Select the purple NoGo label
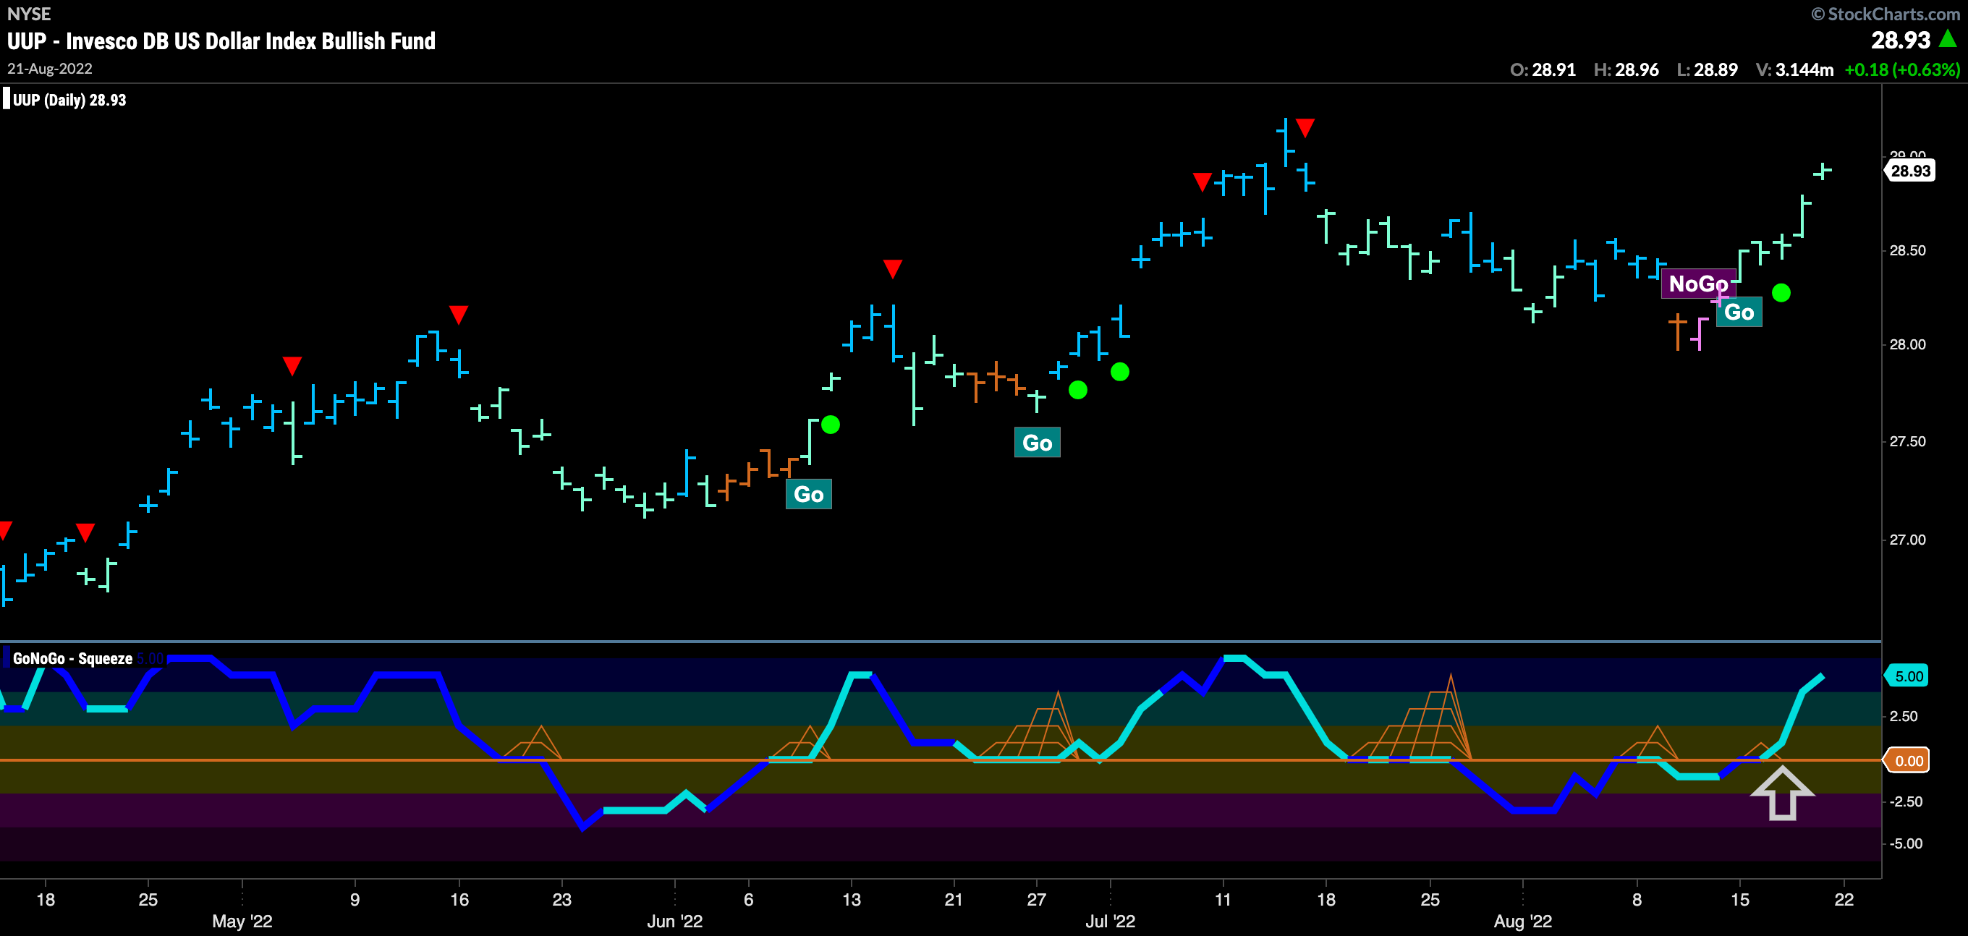This screenshot has width=1968, height=936. (x=1697, y=284)
